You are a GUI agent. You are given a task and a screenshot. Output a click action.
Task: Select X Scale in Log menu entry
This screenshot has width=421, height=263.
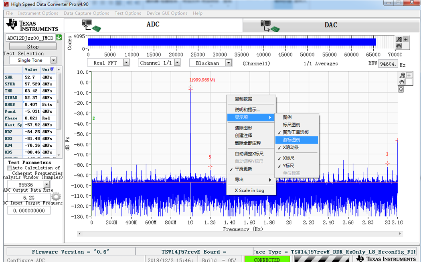click(251, 190)
